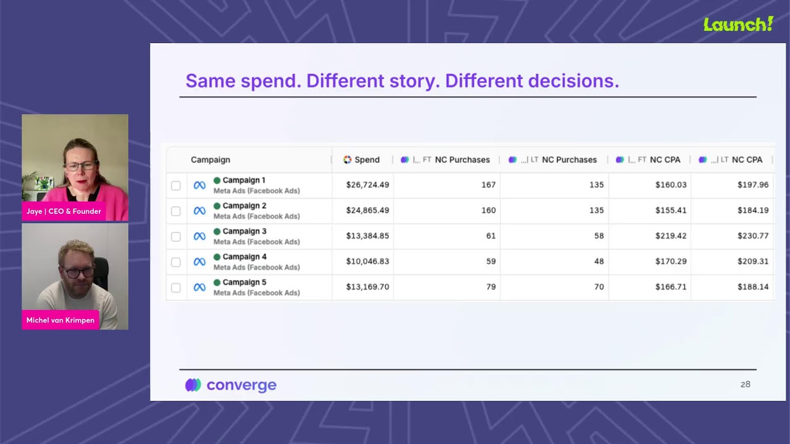This screenshot has height=444, width=790.
Task: Click the $10,046.83 spend cell
Action: [x=367, y=261]
